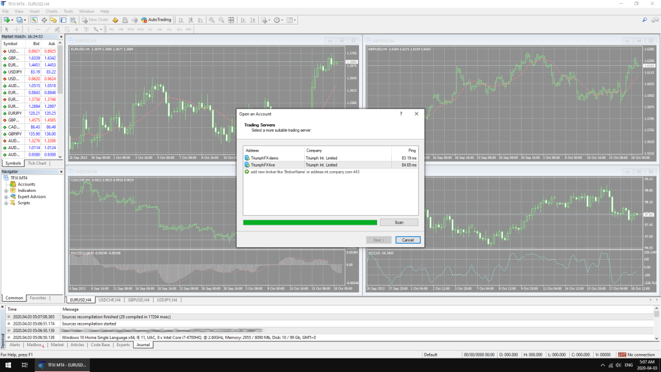Screen dimensions: 661x372
Task: Toggle the Terminal panel toolbar icon
Action: pos(63,20)
